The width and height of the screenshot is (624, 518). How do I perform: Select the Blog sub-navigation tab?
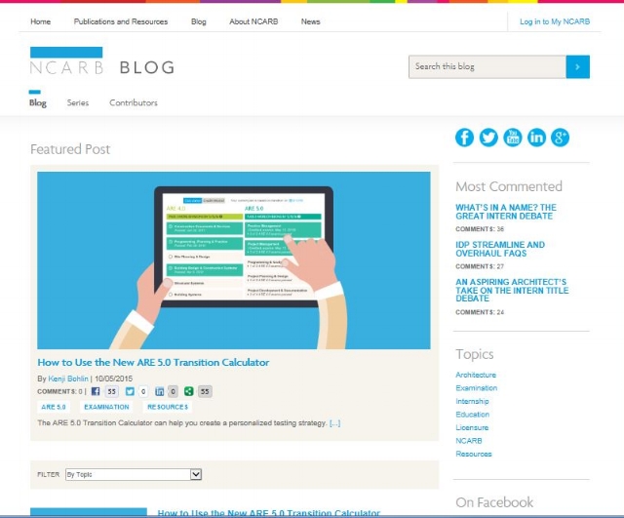coord(38,102)
